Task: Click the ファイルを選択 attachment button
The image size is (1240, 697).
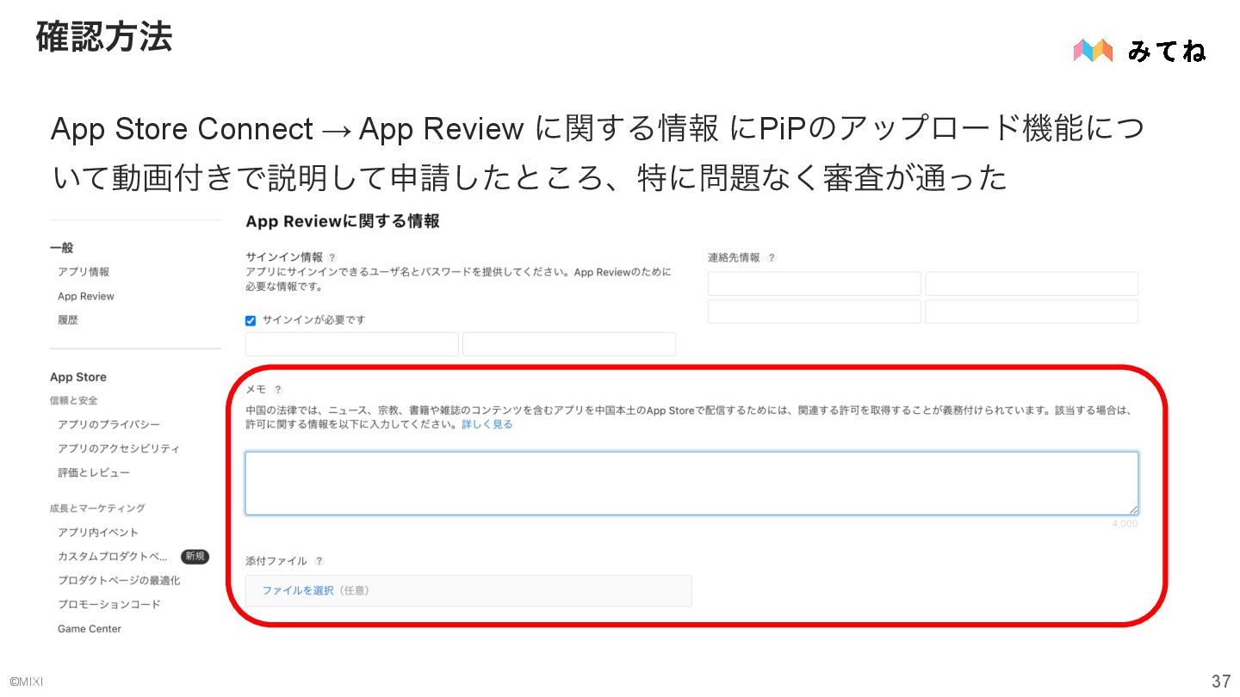Action: pyautogui.click(x=298, y=591)
